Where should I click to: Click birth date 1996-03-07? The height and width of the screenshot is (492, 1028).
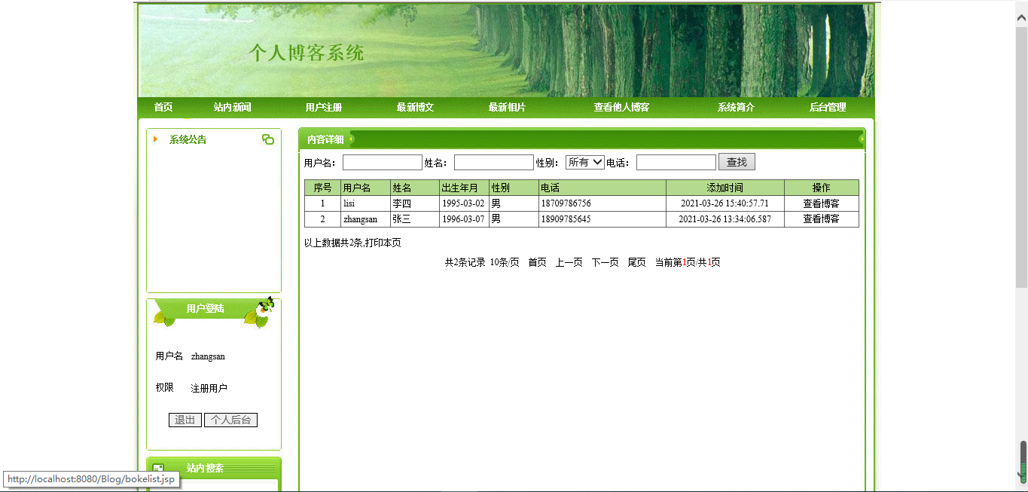point(463,219)
